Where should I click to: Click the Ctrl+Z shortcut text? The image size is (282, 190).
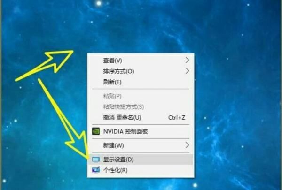tap(177, 117)
